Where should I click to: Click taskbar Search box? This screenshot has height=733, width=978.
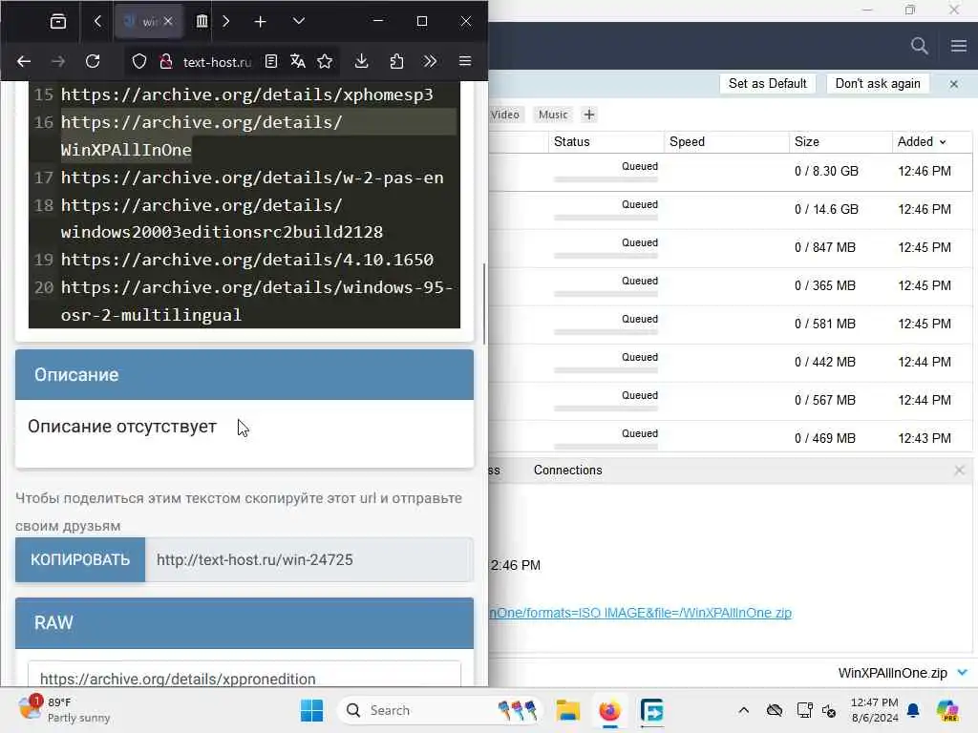pyautogui.click(x=439, y=710)
